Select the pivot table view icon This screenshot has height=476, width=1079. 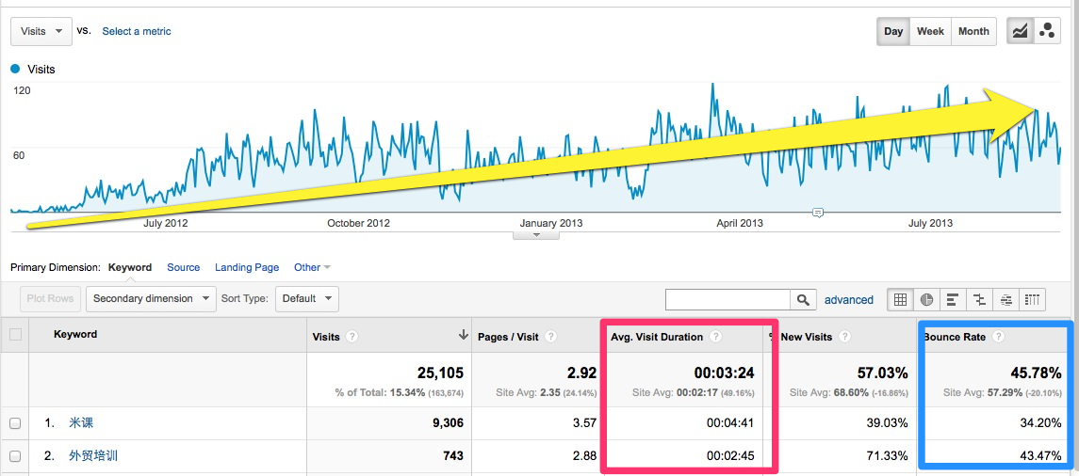click(1032, 299)
